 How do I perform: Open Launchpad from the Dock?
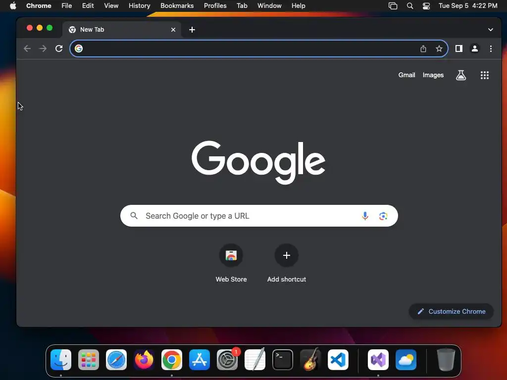point(89,360)
